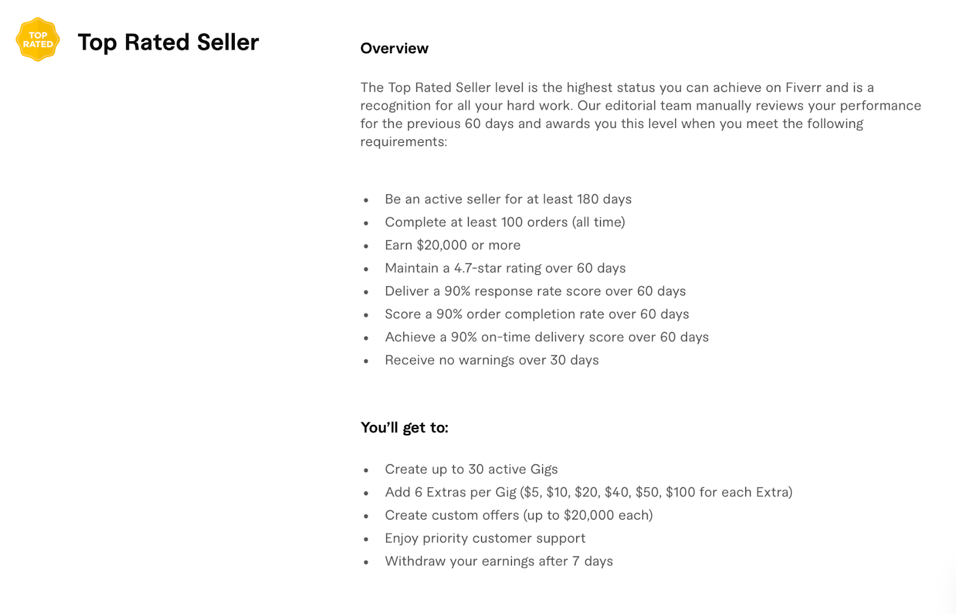Viewport: 956px width, 615px height.
Task: Click the yellow Top Rated badge icon
Action: point(38,40)
